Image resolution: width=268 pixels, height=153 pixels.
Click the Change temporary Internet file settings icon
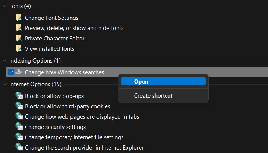(19, 137)
